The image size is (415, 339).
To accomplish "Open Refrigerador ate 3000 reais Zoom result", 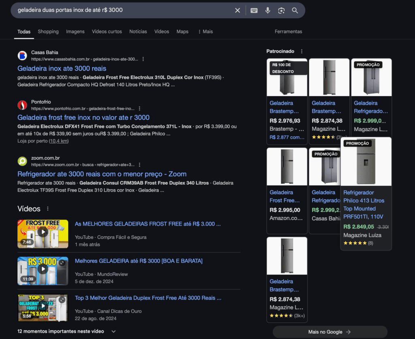I will tap(102, 174).
